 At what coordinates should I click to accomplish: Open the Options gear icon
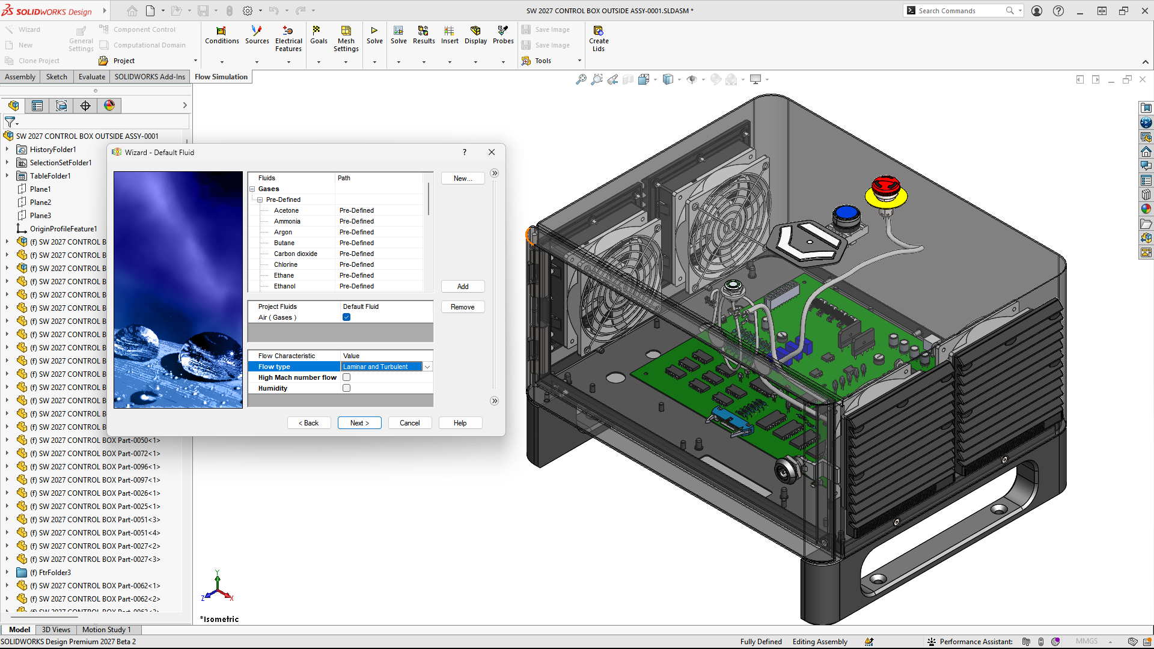pyautogui.click(x=248, y=11)
